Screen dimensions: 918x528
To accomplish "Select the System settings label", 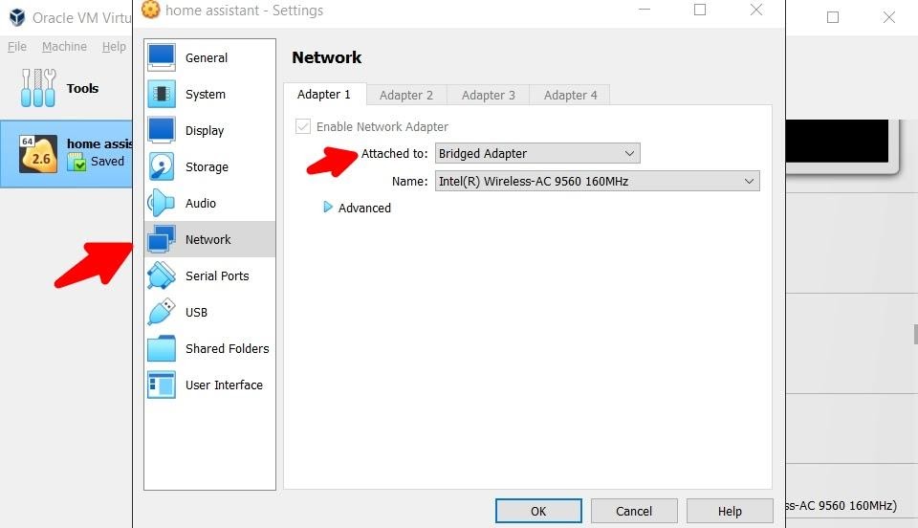I will click(x=206, y=95).
